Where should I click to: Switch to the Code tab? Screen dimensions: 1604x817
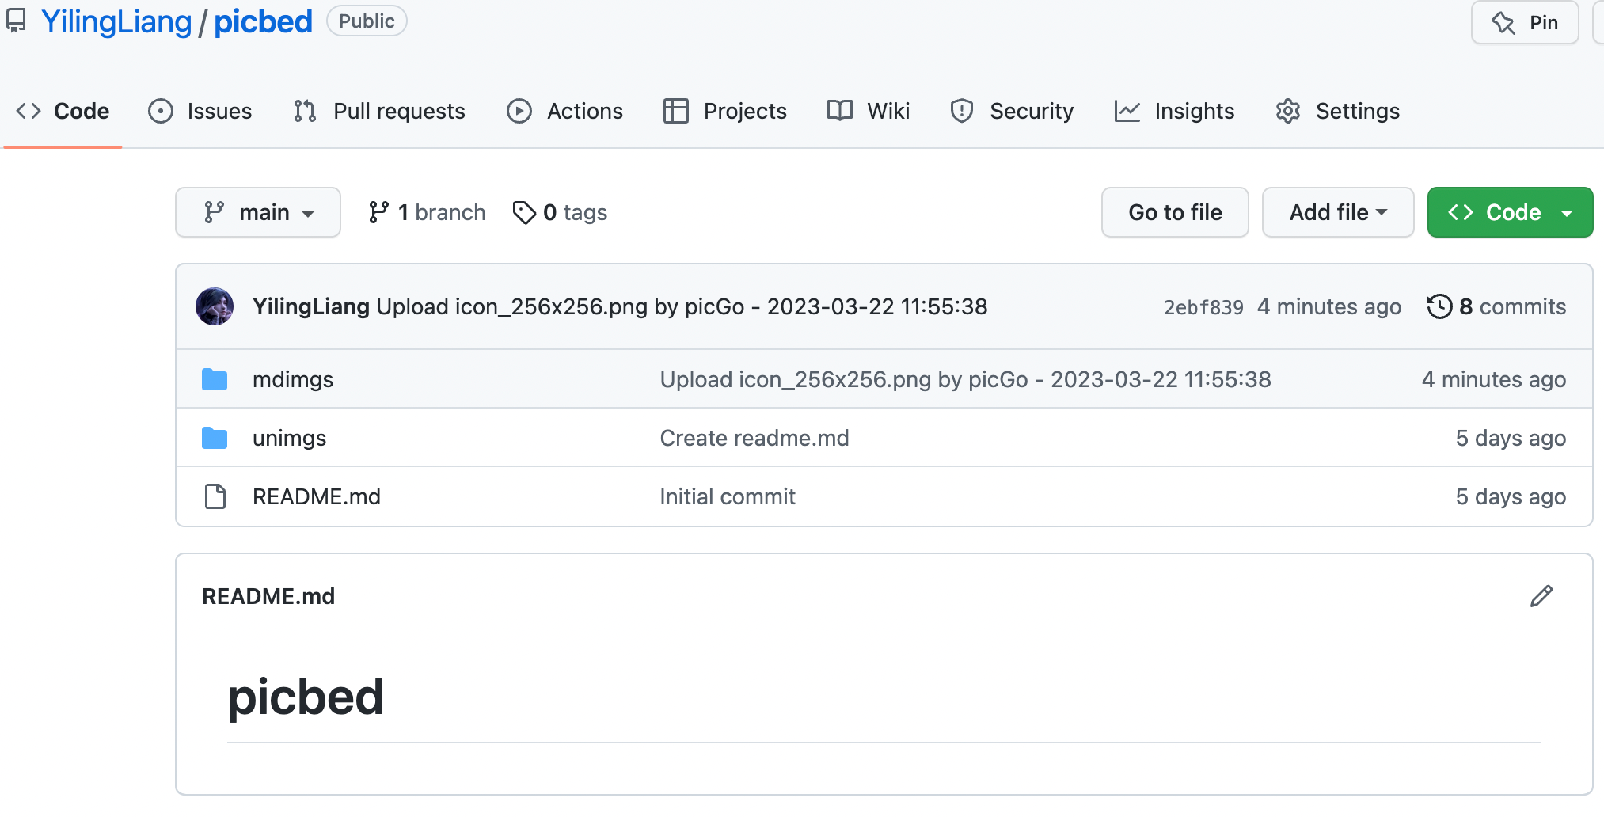[x=63, y=111]
